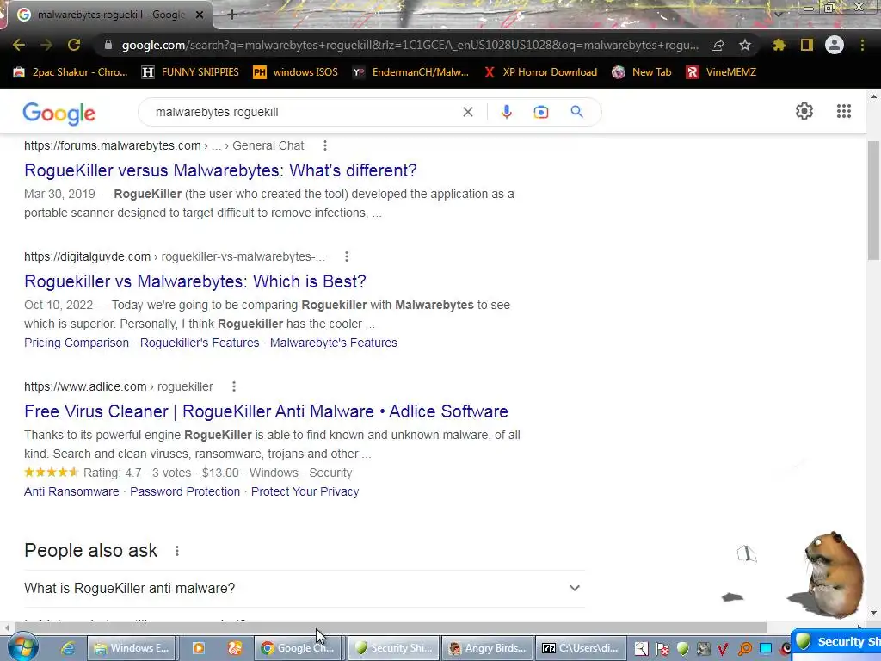Viewport: 881px width, 661px height.
Task: Open a new tab with the plus button
Action: (232, 15)
